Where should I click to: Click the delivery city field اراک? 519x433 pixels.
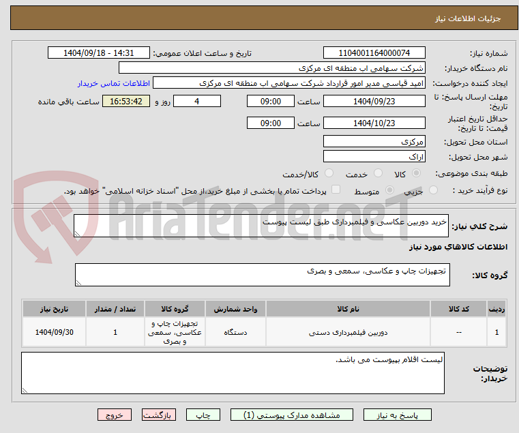(374, 156)
